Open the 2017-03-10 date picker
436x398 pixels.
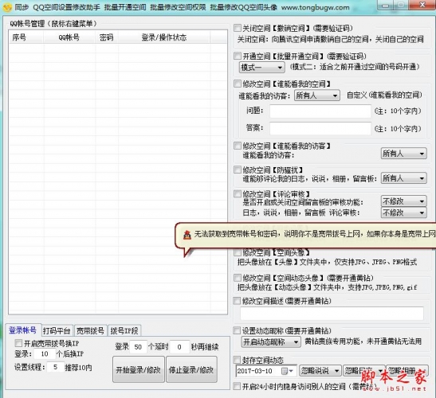pos(266,371)
